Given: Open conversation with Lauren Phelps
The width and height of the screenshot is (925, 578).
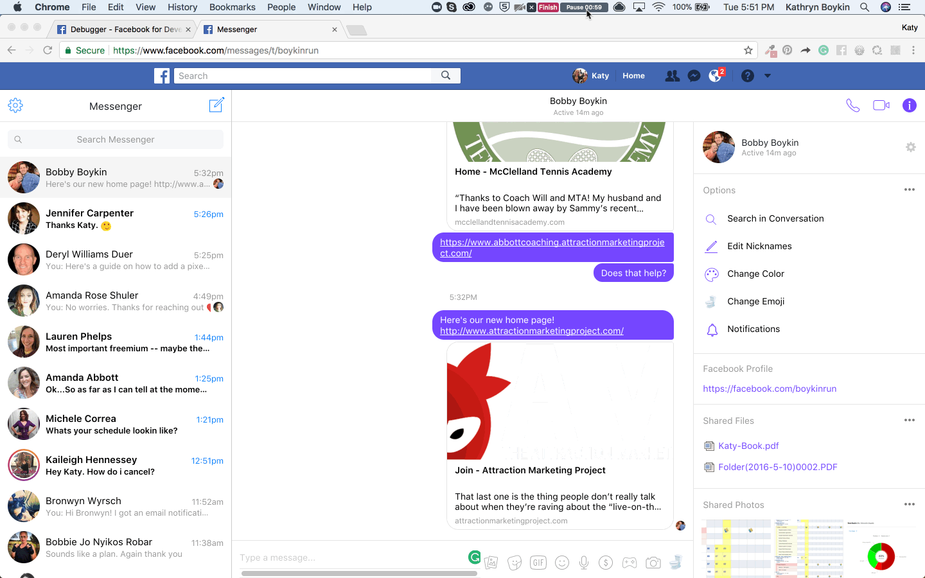Looking at the screenshot, I should tap(116, 342).
